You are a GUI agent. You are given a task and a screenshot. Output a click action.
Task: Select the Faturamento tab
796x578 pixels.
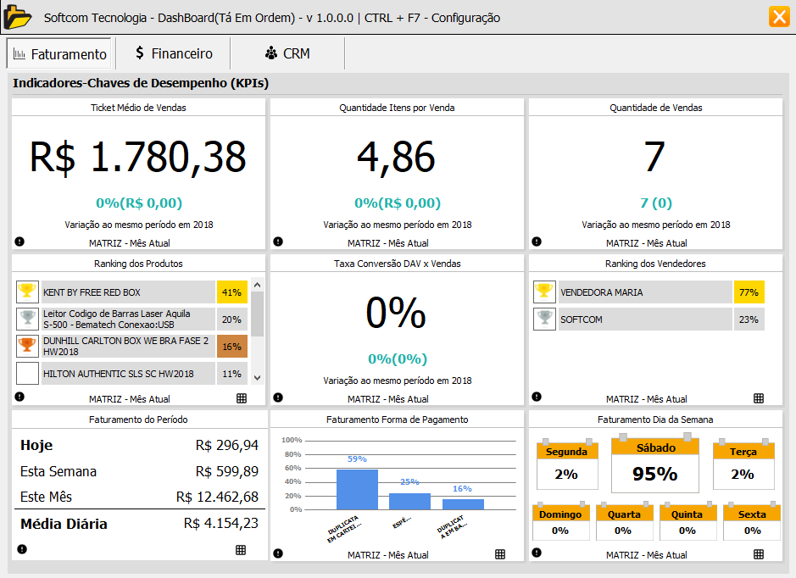60,54
